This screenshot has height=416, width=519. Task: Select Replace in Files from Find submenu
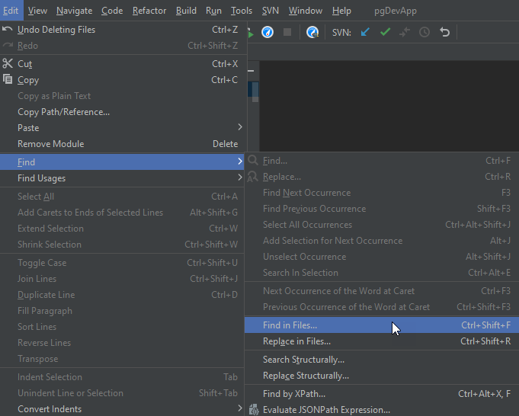pos(296,341)
